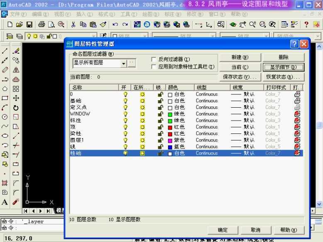323x242 pixels.
Task: Open the 文件 menu
Action: 18,14
